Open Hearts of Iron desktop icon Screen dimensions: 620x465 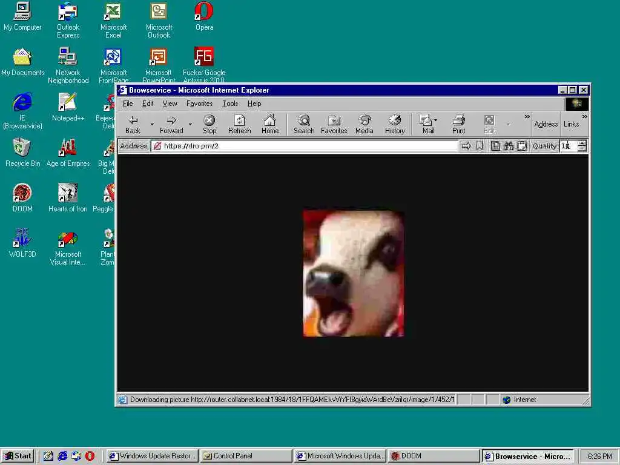68,198
